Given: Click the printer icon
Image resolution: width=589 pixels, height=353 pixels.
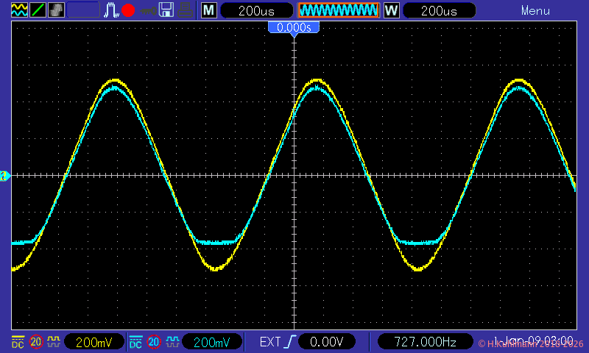Looking at the screenshot, I should click(186, 10).
